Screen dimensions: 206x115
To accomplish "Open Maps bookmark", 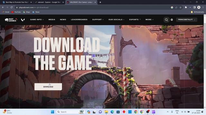I will [x=26, y=12].
